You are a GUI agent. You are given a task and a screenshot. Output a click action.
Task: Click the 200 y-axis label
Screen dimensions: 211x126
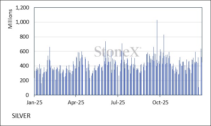click(24, 80)
